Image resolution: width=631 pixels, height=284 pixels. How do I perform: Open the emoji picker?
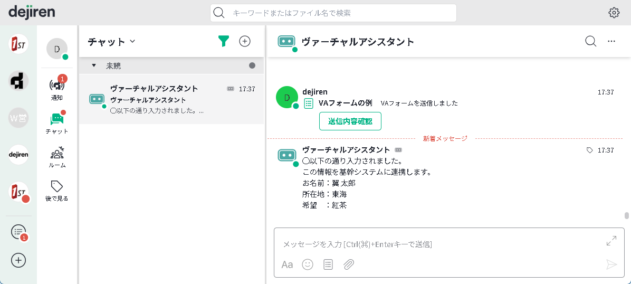point(308,264)
